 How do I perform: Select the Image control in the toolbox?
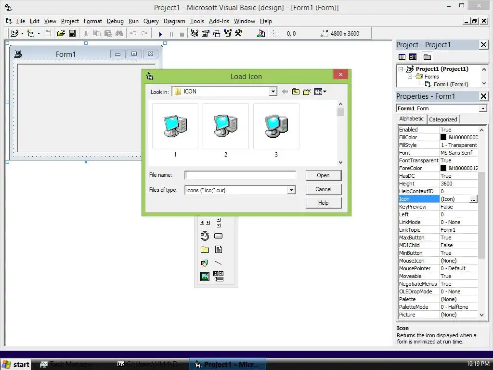point(205,277)
